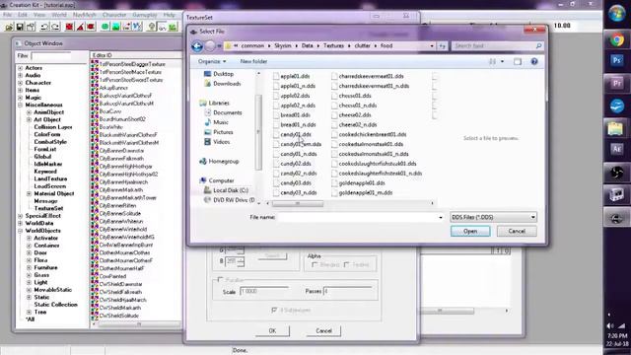The height and width of the screenshot is (355, 631).
Task: Click the save floppy disk toolbar icon
Action: point(20,27)
